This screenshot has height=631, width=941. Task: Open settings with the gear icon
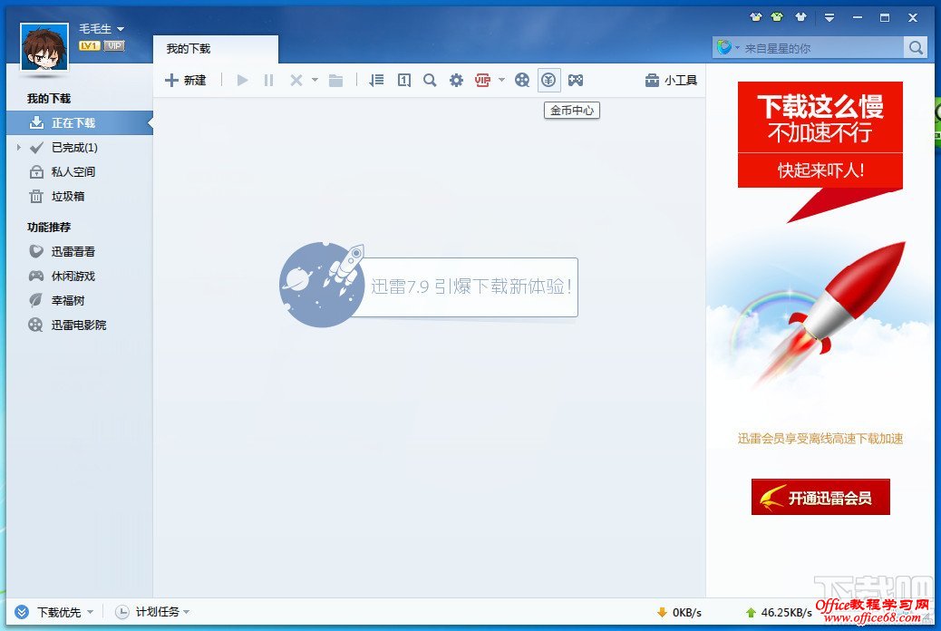click(456, 80)
